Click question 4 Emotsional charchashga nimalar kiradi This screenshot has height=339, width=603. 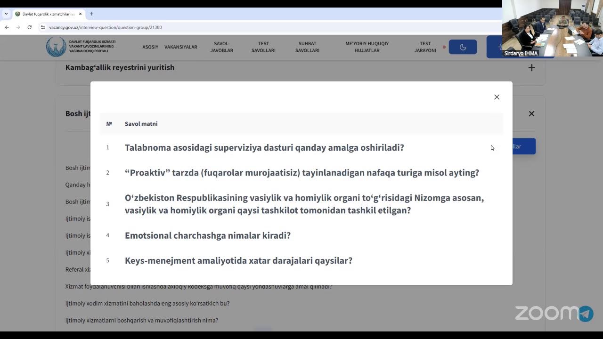point(208,235)
